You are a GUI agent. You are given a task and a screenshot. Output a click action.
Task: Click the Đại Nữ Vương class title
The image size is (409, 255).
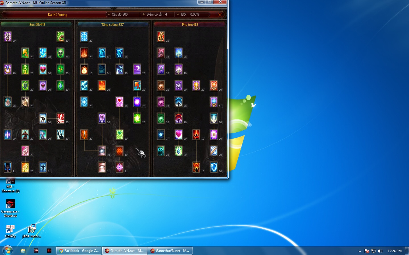click(x=57, y=14)
